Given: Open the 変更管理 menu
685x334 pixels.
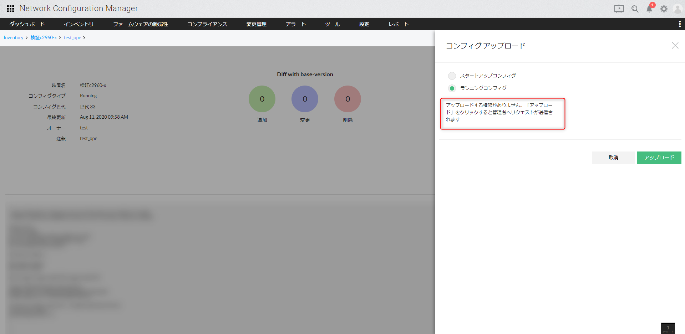Looking at the screenshot, I should point(256,24).
